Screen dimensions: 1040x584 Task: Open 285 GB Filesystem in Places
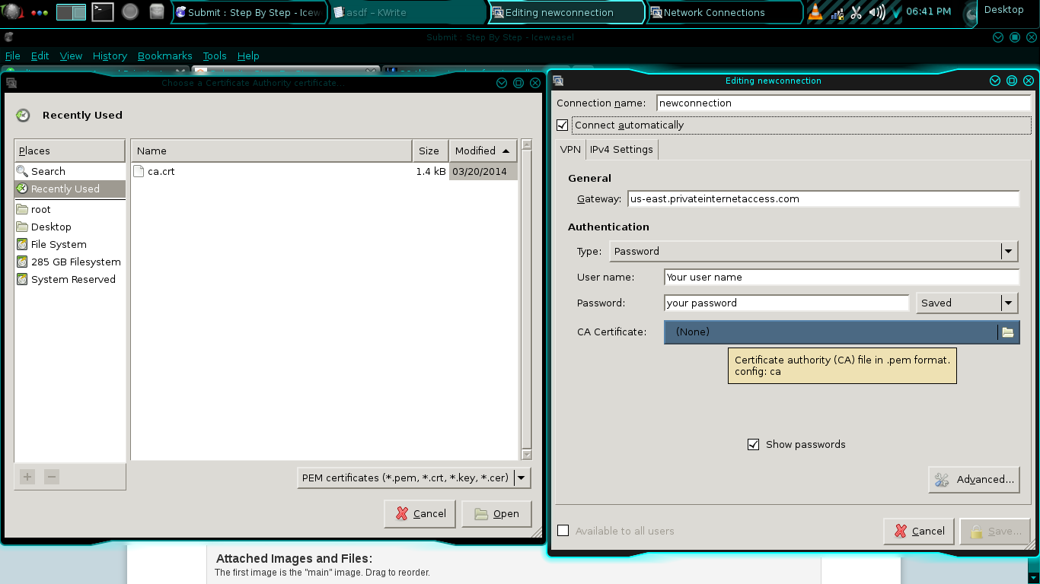pos(69,262)
